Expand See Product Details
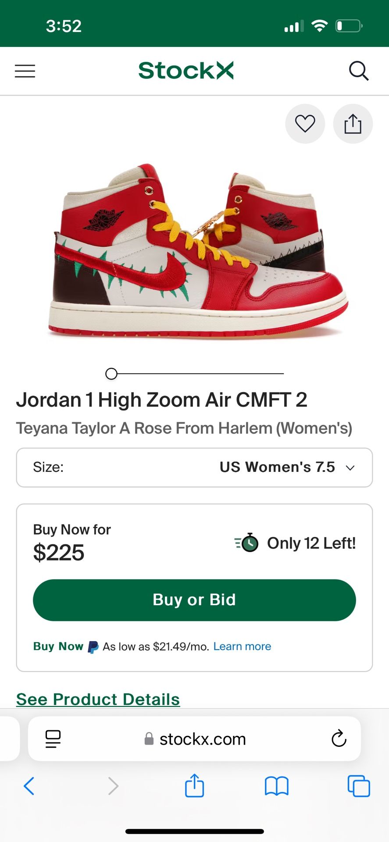 (x=98, y=699)
